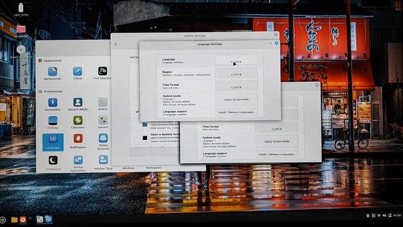403x227 pixels.
Task: Close the front Language Settings window
Action: (276, 44)
